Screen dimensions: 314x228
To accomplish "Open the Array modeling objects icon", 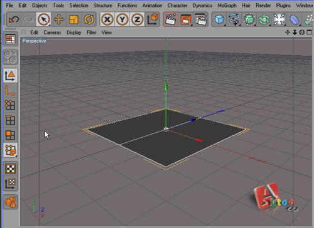I will coord(264,19).
